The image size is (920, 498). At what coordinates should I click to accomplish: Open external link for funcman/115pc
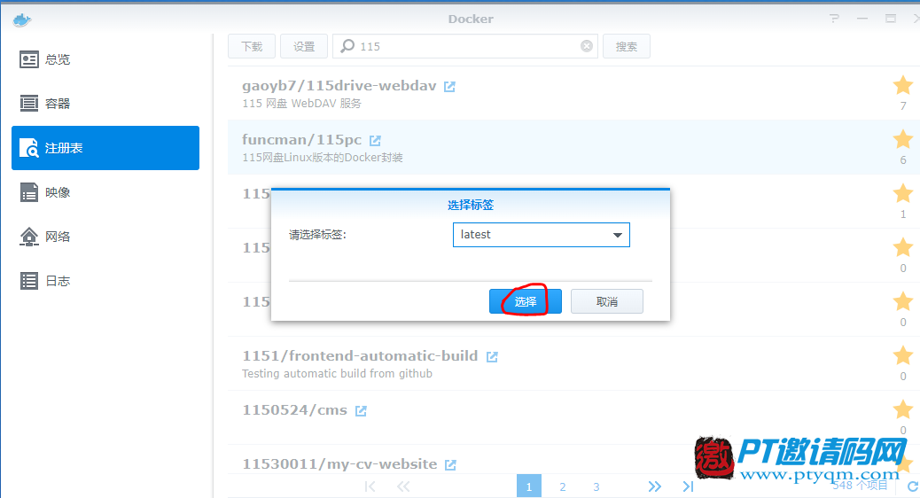point(375,141)
